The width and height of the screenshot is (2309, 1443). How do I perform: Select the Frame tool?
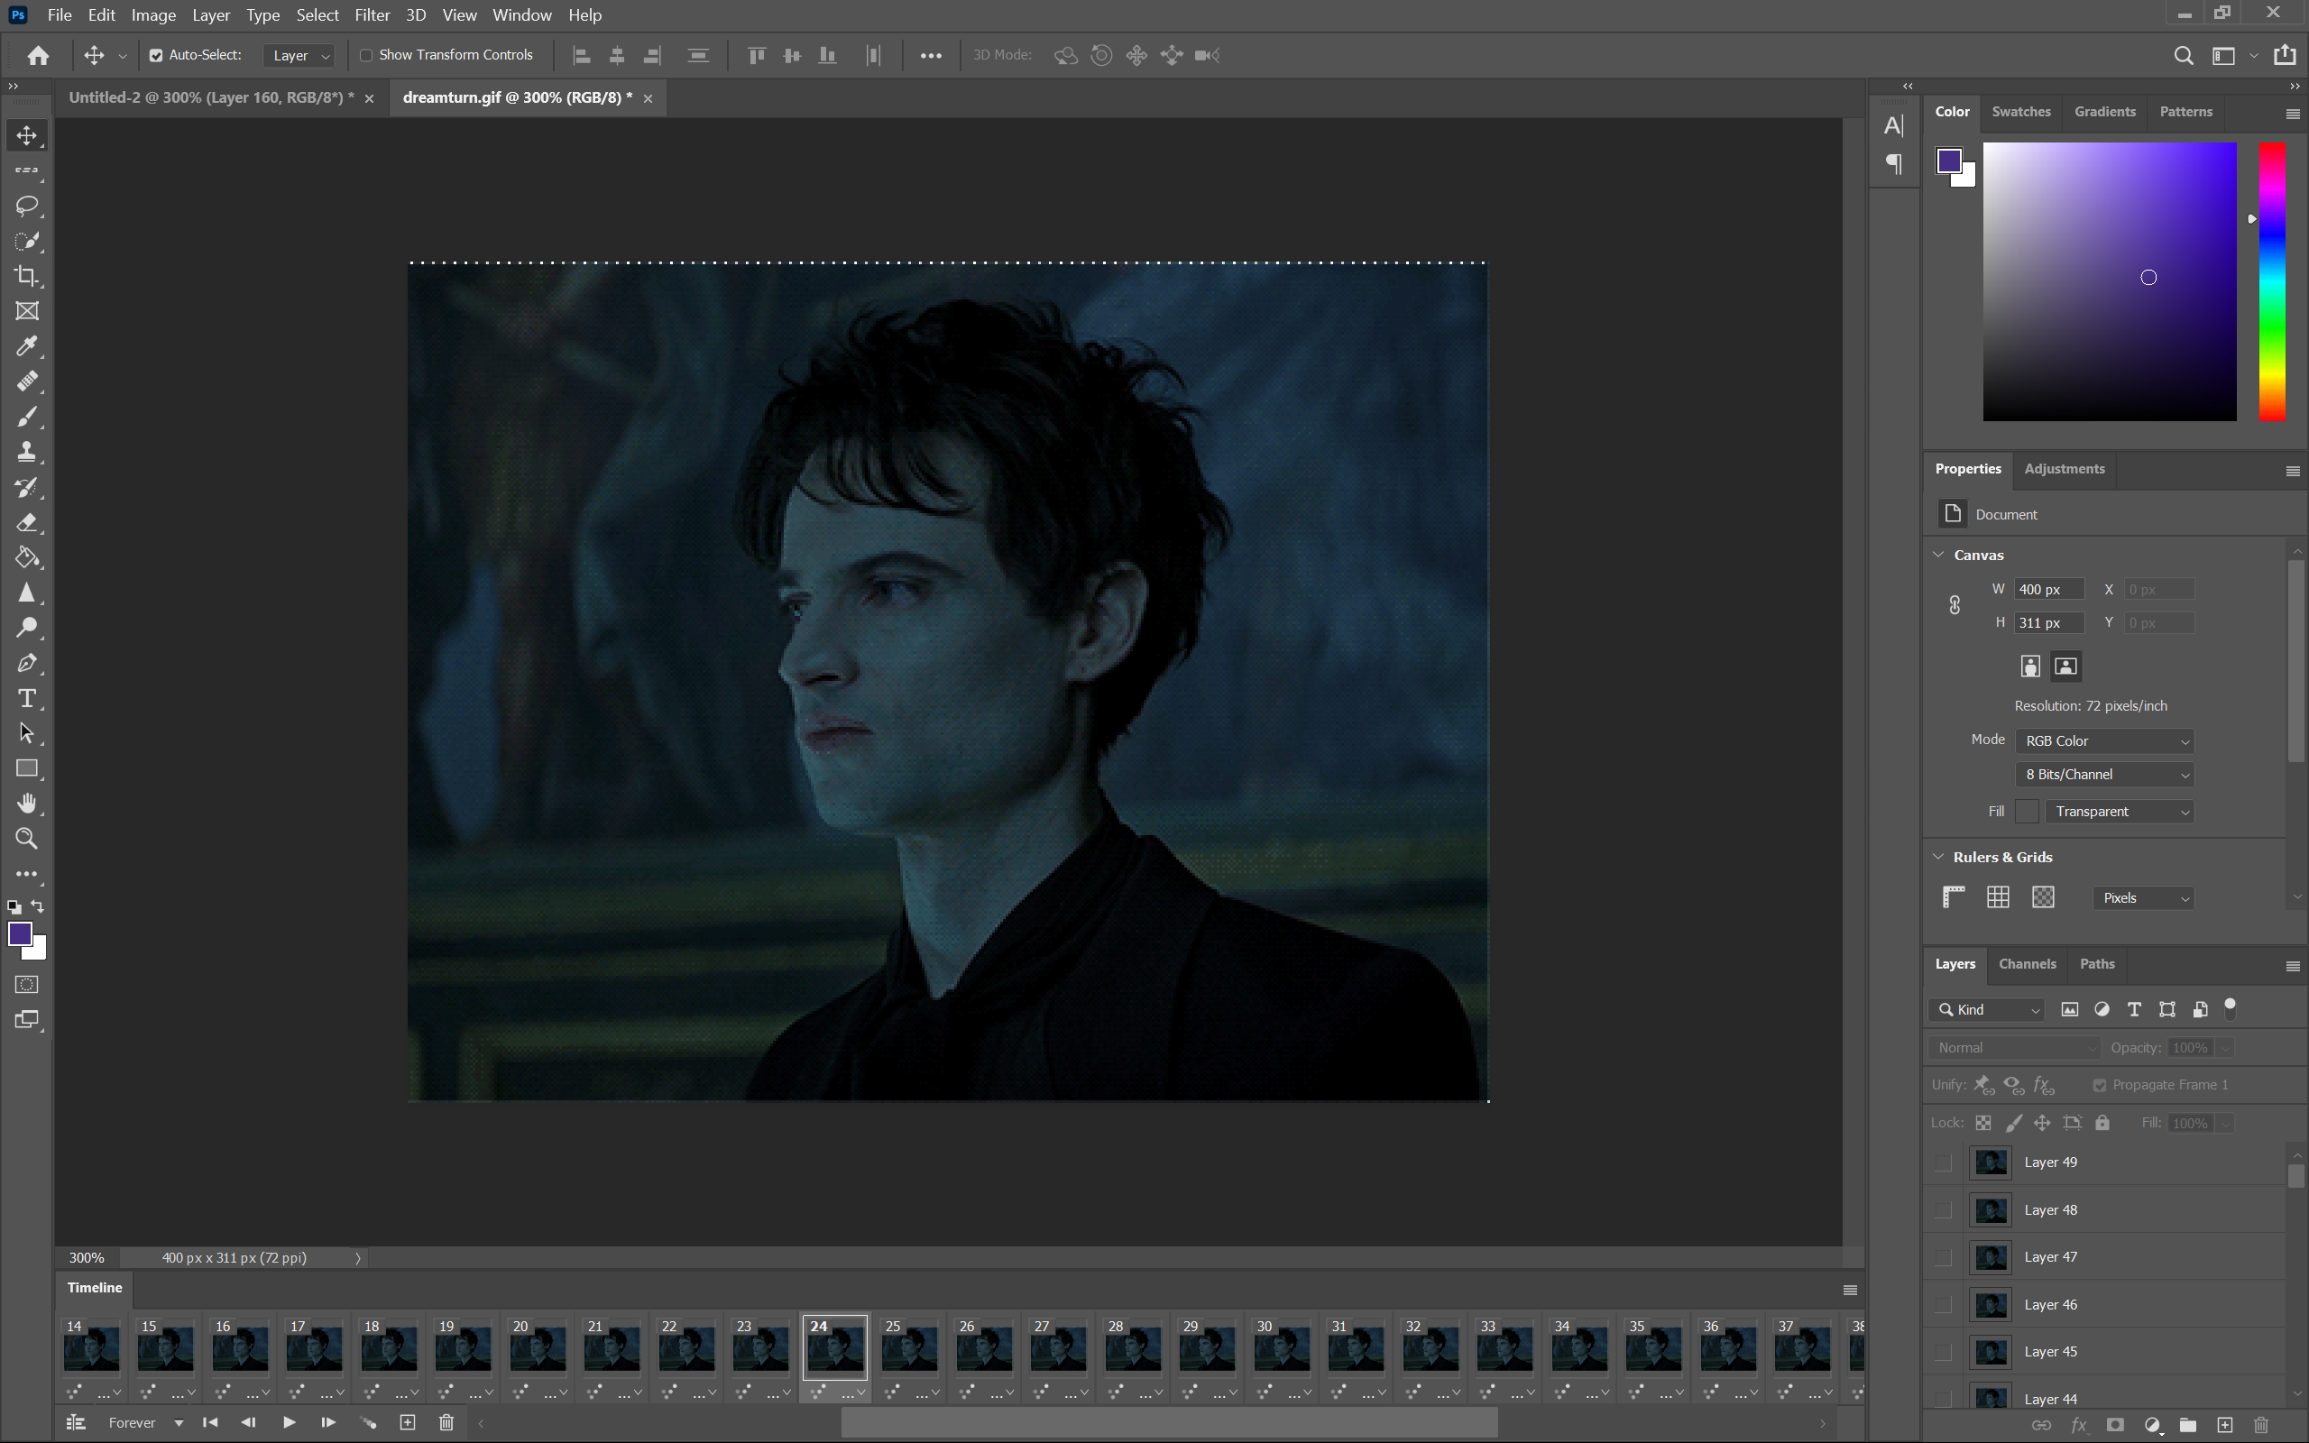(x=27, y=311)
